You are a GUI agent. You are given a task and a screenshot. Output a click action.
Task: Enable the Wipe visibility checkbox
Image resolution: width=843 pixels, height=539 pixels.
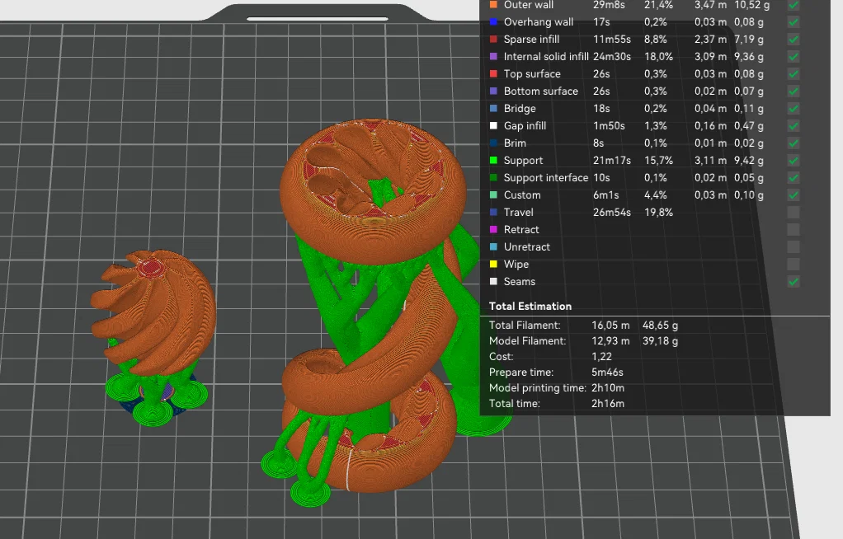[793, 264]
